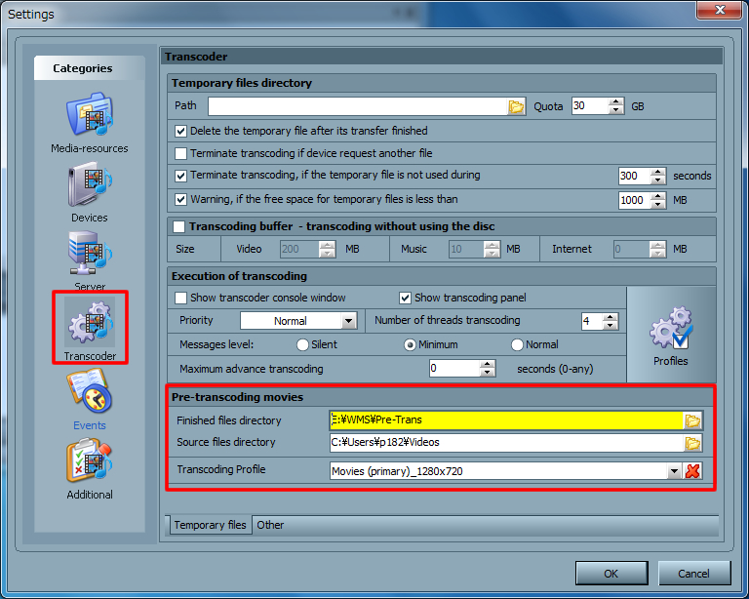Select the Temporary files tab
This screenshot has height=599, width=749.
click(x=210, y=525)
